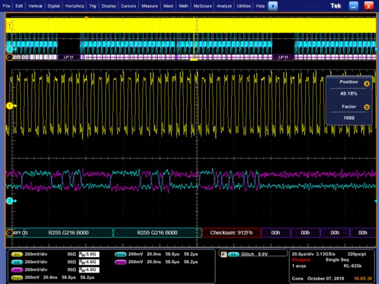Click the Glitch trigger type text
The image size is (379, 284).
(x=248, y=254)
